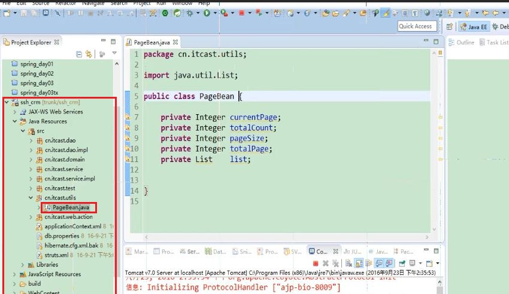Click the Debug bug icon
This screenshot has width=509, height=294.
pos(190,13)
